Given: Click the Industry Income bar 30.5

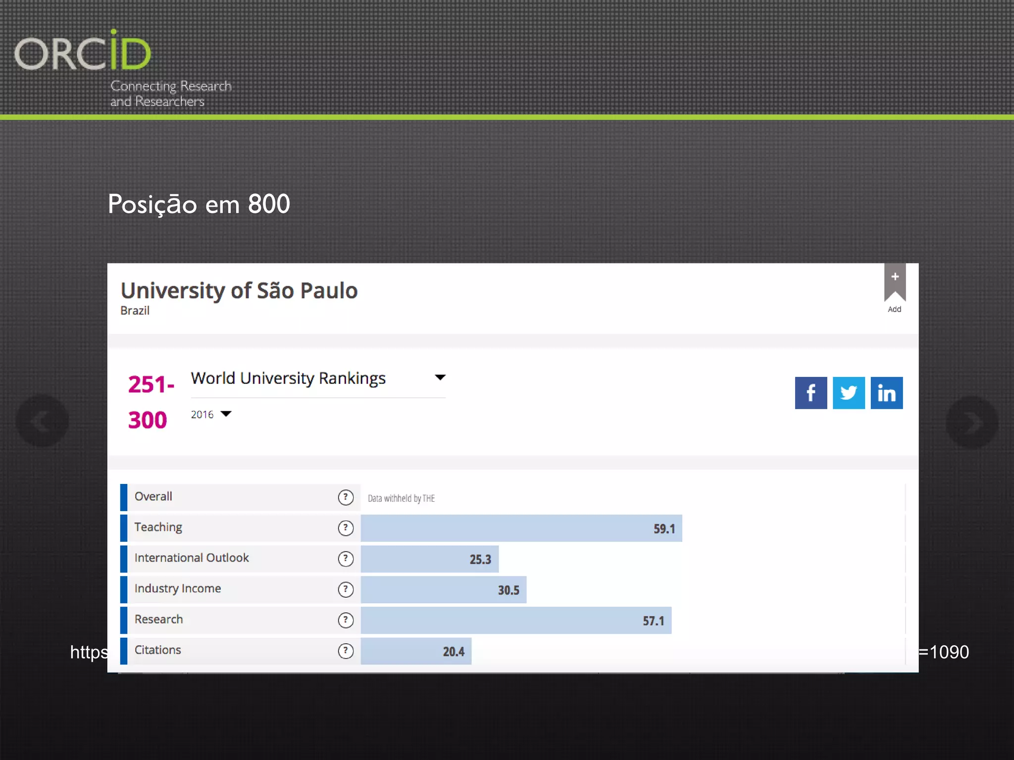Looking at the screenshot, I should coord(444,589).
